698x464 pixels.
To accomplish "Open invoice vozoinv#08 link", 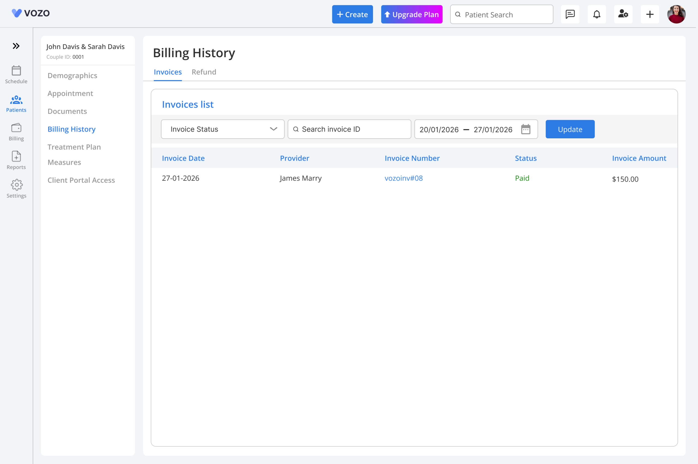I will (404, 178).
